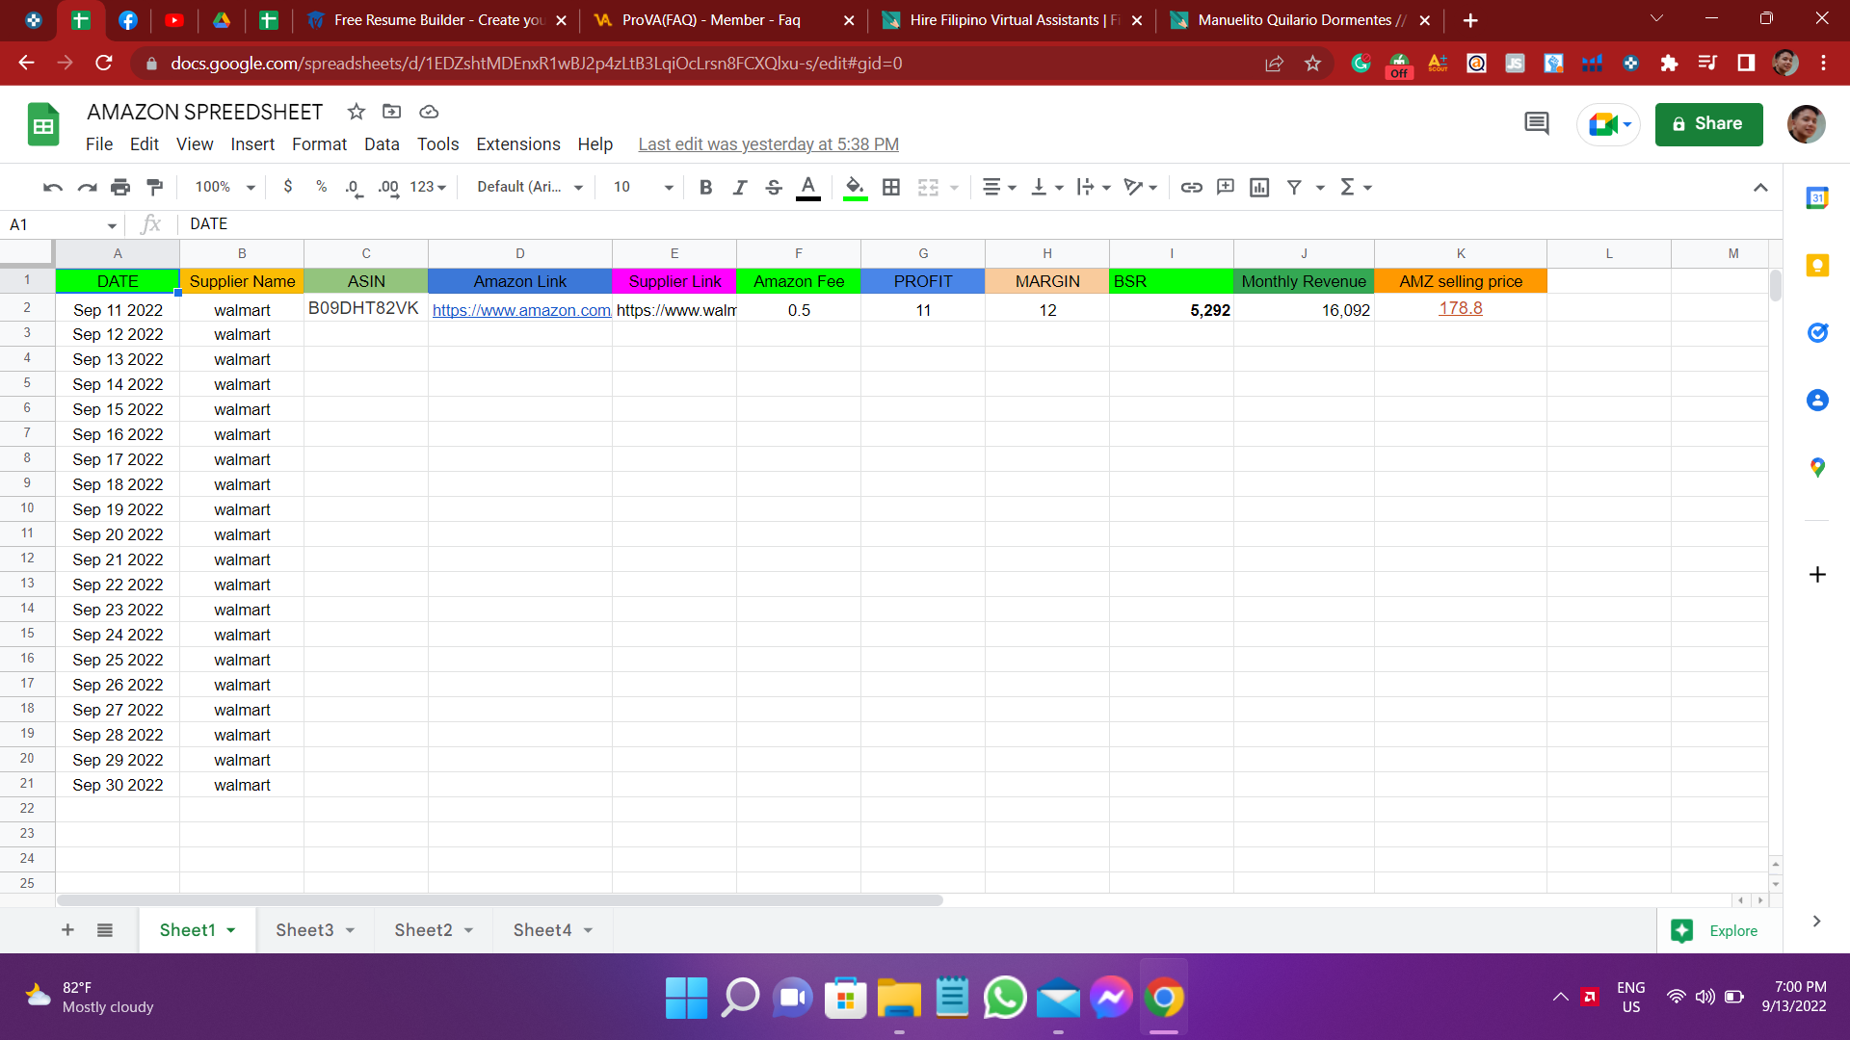Toggle bold formatting

[x=705, y=187]
